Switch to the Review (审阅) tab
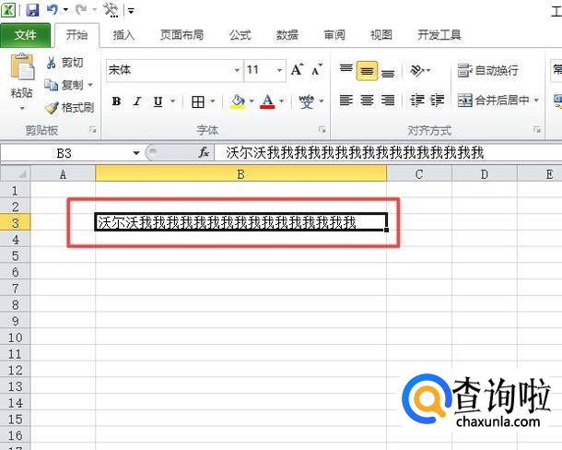The image size is (562, 450). [334, 35]
